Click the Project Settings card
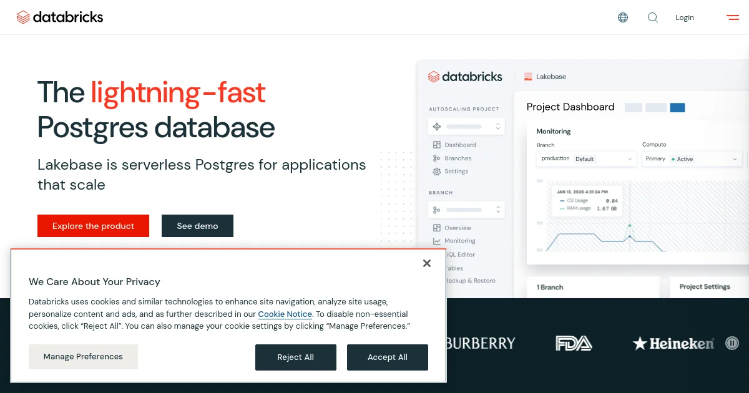The image size is (749, 393). 709,288
